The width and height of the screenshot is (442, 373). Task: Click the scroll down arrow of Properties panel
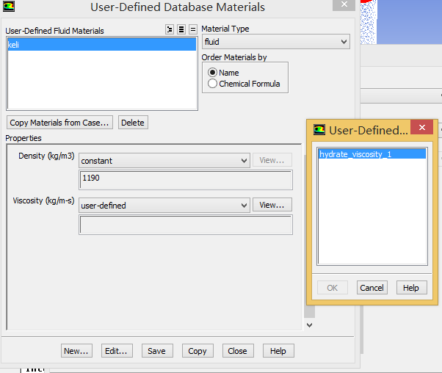309,325
